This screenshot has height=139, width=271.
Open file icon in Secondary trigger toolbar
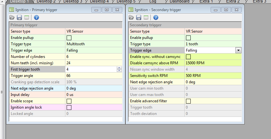tap(131, 17)
